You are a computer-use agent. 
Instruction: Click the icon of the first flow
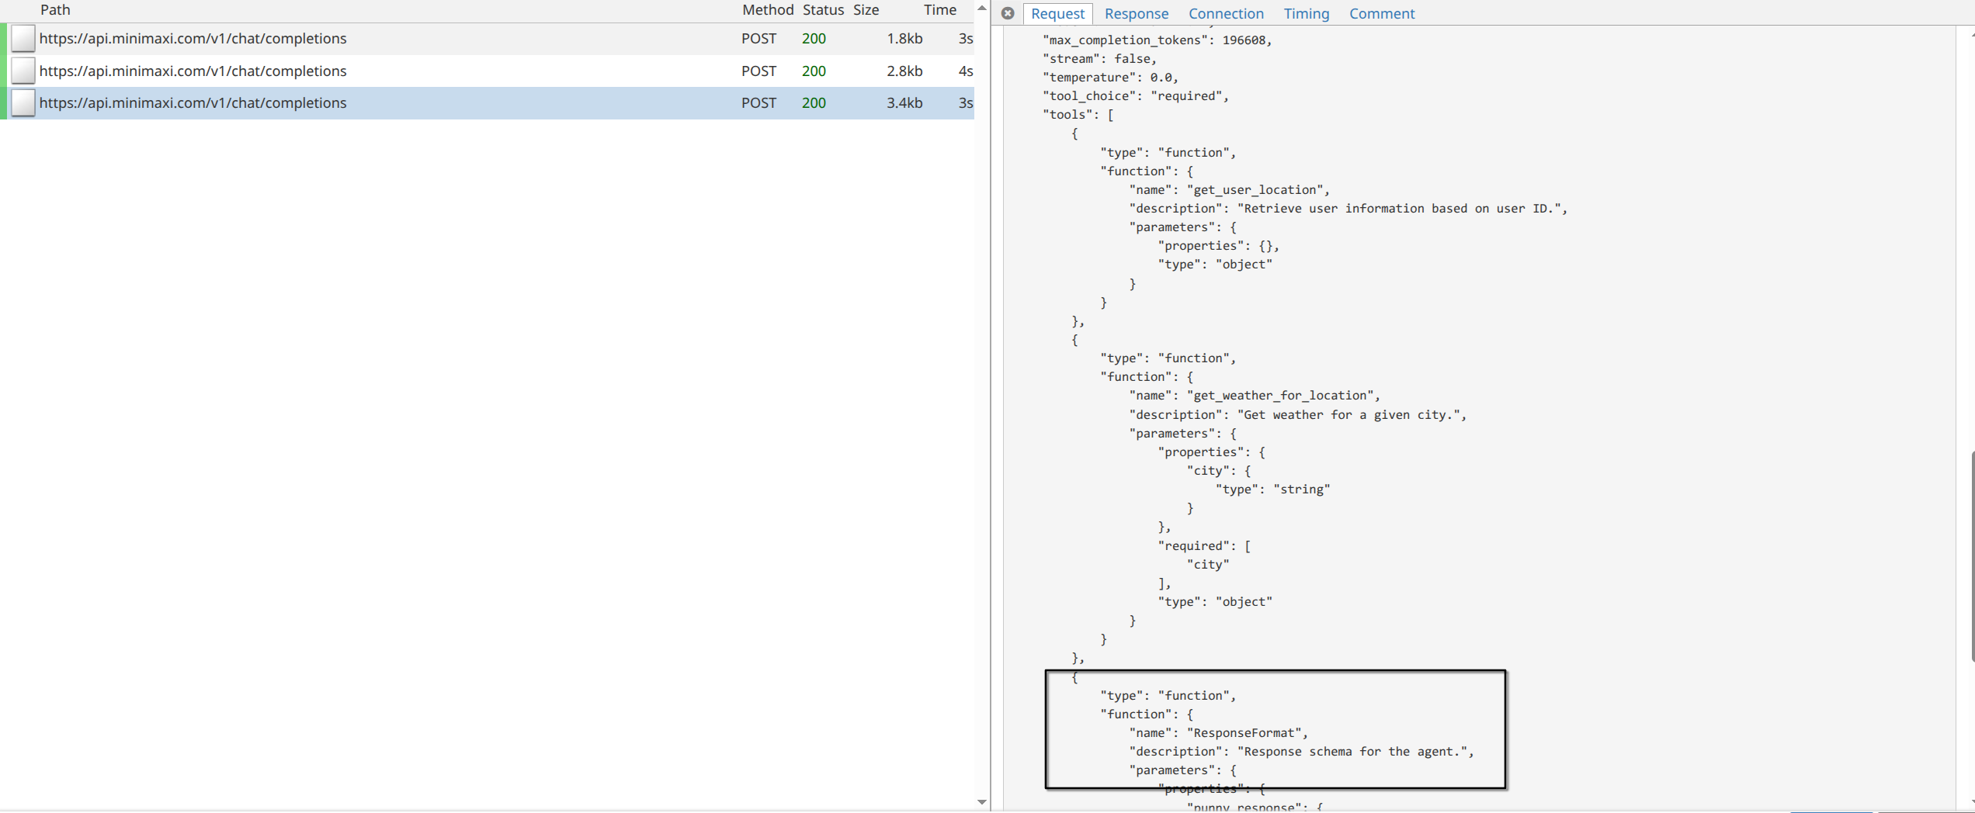(x=23, y=39)
